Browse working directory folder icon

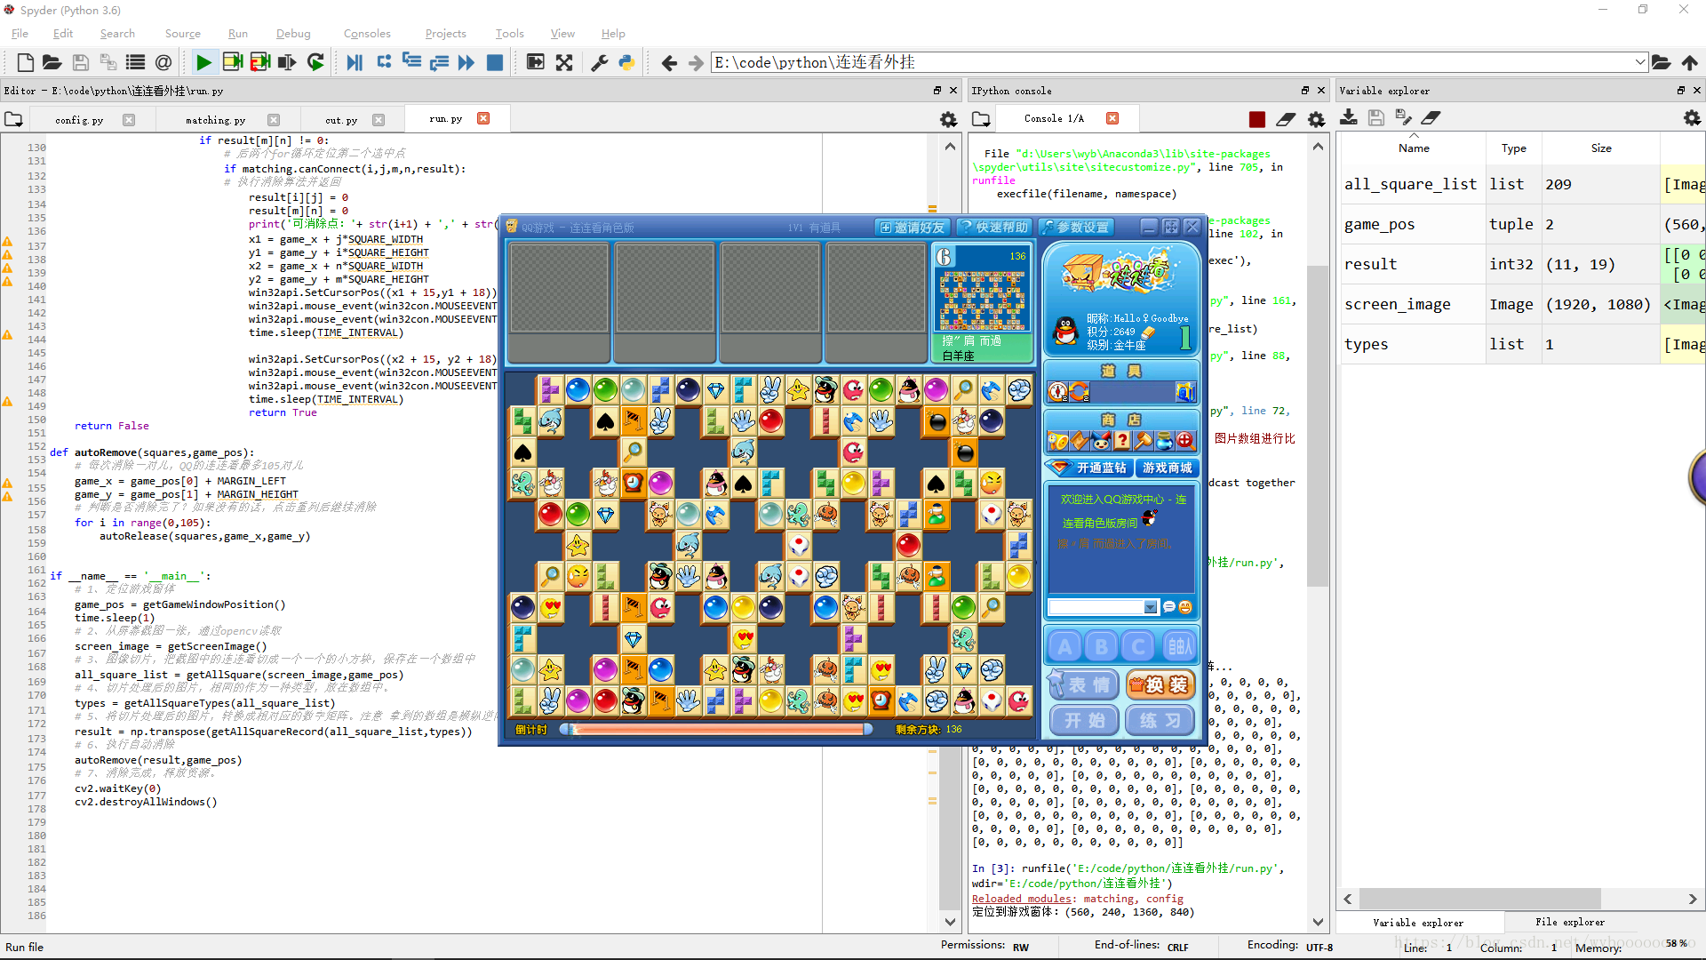tap(1661, 62)
